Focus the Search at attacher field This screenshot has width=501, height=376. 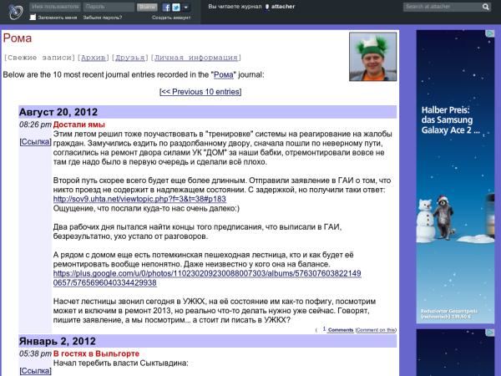coord(443,7)
